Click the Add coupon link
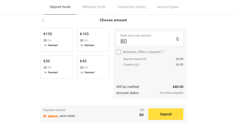Image resolution: width=234 pixels, height=130 pixels. click(x=137, y=64)
